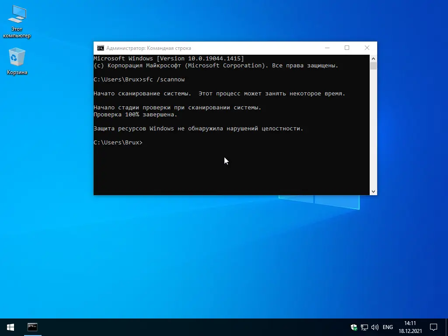Open the volume control speaker icon
The image size is (448, 336).
[375, 327]
